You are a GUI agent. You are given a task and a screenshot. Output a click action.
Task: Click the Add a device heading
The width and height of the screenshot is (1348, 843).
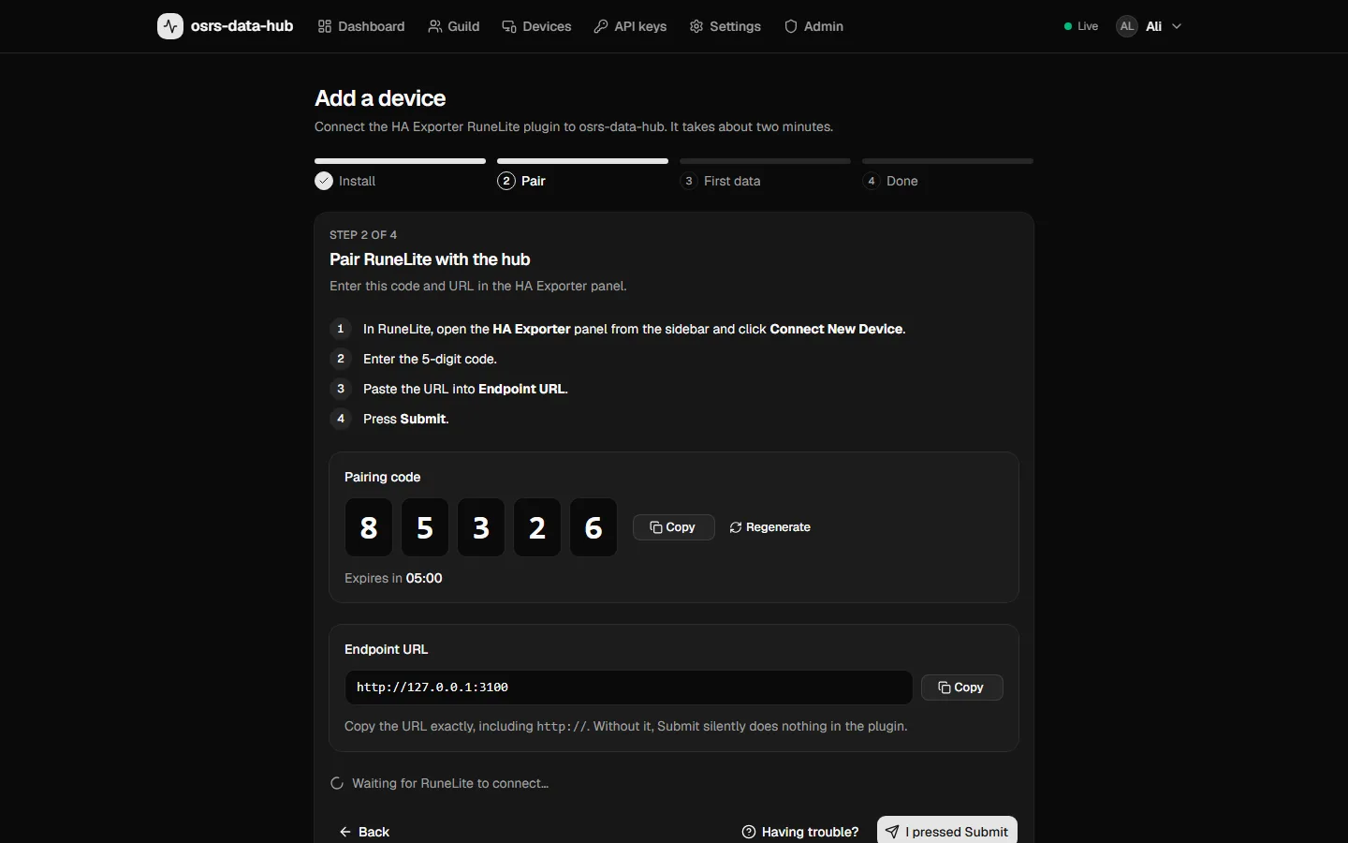(x=380, y=98)
